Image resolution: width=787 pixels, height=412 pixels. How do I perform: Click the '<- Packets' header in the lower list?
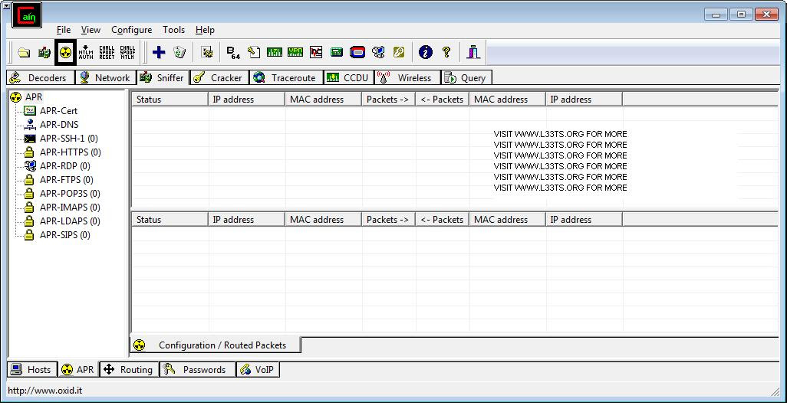pyautogui.click(x=442, y=220)
